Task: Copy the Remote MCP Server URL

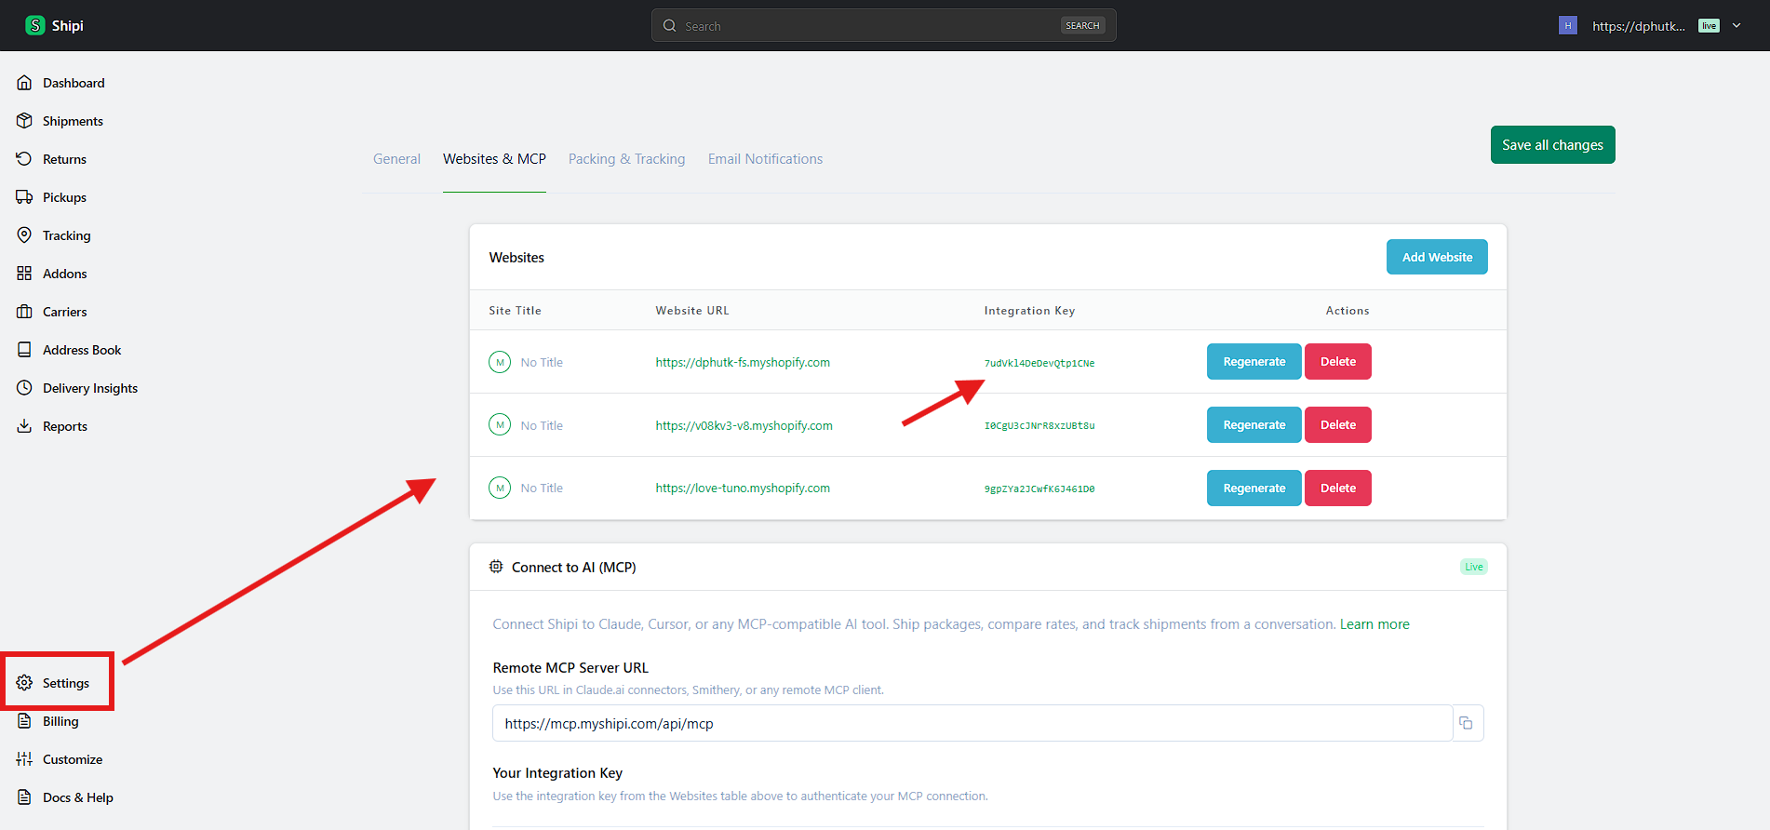Action: click(x=1467, y=723)
